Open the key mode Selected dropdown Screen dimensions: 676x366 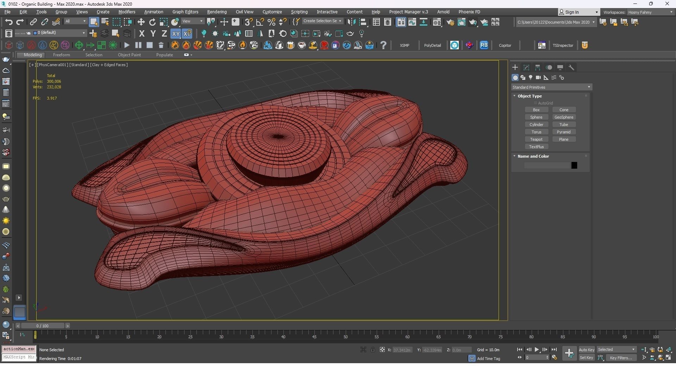point(616,349)
